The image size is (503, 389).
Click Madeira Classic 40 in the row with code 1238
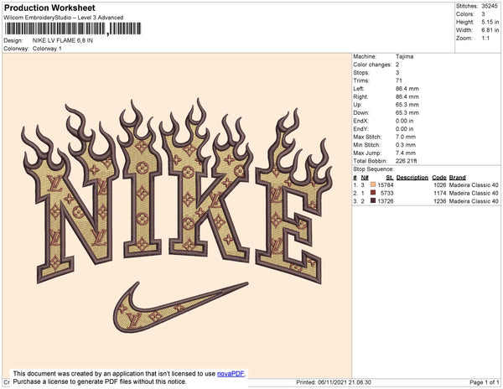(474, 201)
